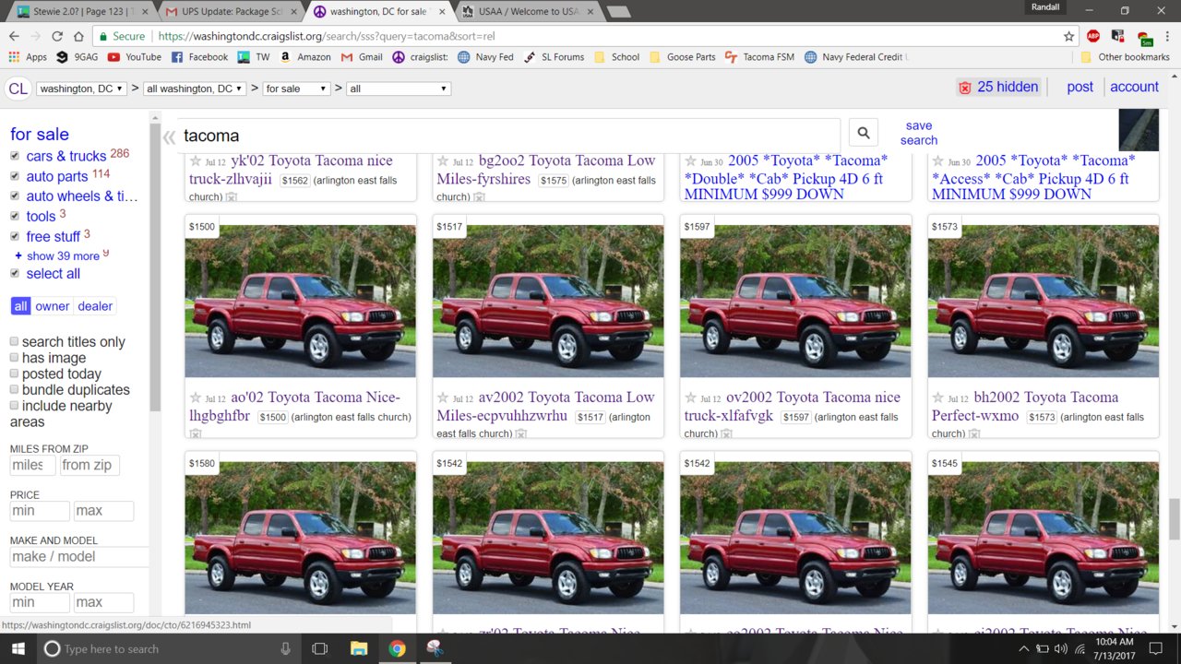The height and width of the screenshot is (664, 1181).
Task: Open the Chrome home icon
Action: (x=78, y=36)
